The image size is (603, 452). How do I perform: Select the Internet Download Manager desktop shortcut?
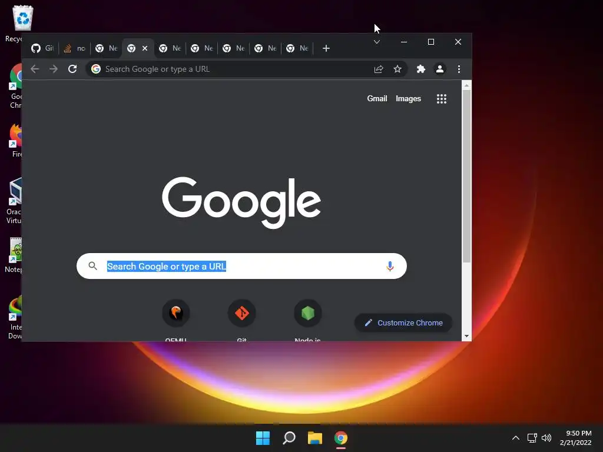15,318
